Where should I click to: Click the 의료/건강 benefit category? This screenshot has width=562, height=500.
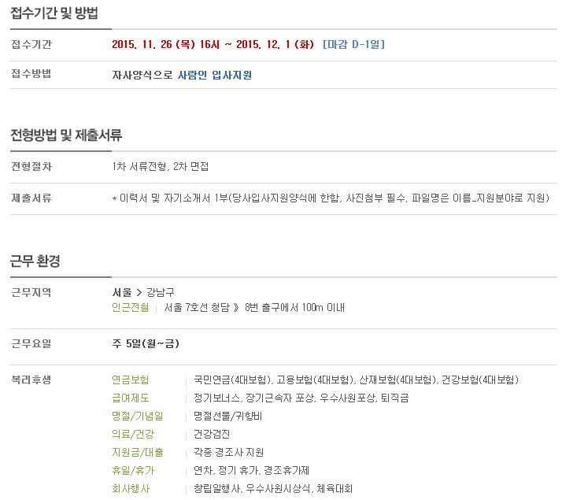click(133, 435)
